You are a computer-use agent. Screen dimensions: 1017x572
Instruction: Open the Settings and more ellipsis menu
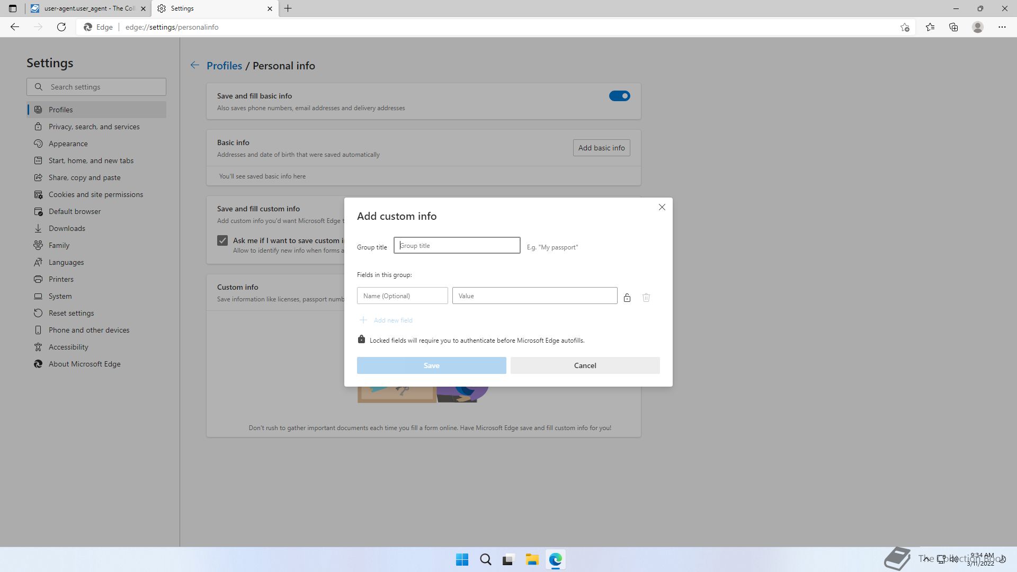point(1002,27)
